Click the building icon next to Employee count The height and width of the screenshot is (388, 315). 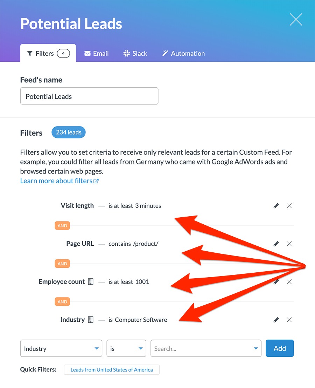pos(91,281)
